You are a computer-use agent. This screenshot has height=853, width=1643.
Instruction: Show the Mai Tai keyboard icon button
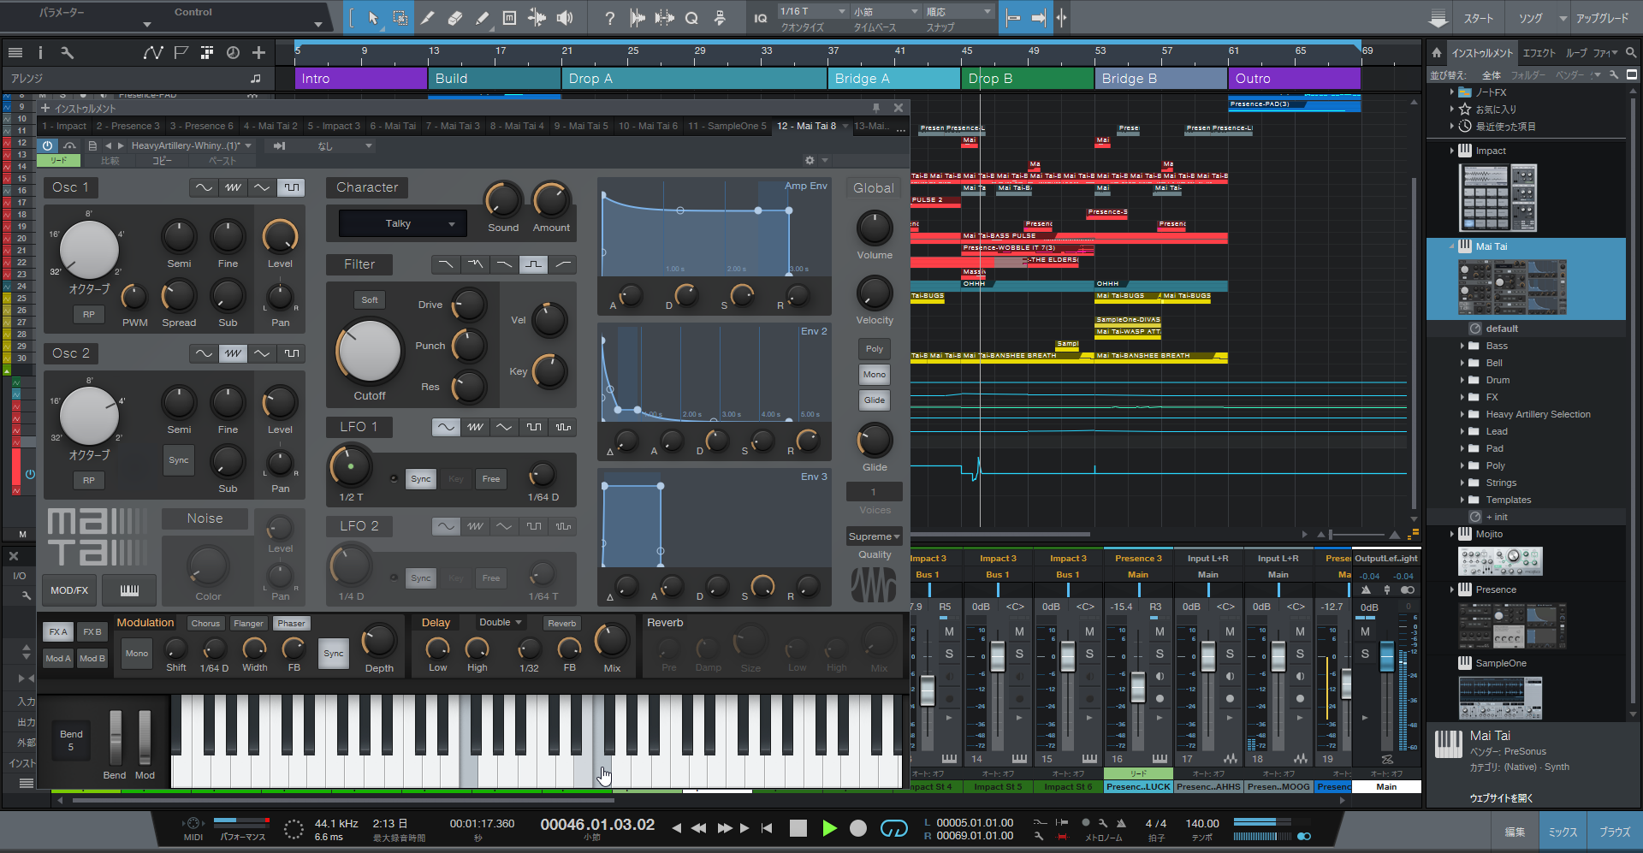coord(128,589)
